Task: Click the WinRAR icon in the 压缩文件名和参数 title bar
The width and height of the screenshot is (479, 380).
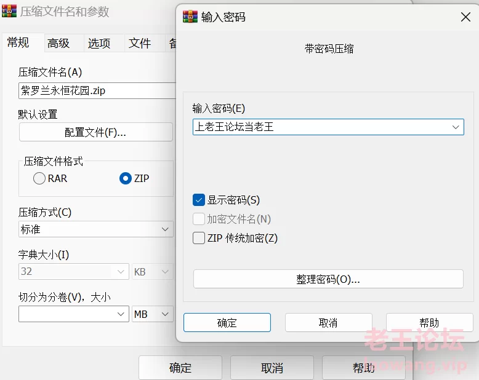Action: click(x=9, y=11)
